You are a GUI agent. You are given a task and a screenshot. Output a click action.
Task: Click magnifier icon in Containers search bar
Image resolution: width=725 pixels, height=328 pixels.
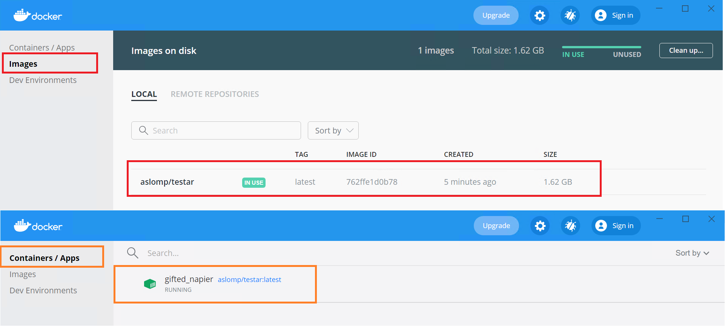(x=132, y=253)
